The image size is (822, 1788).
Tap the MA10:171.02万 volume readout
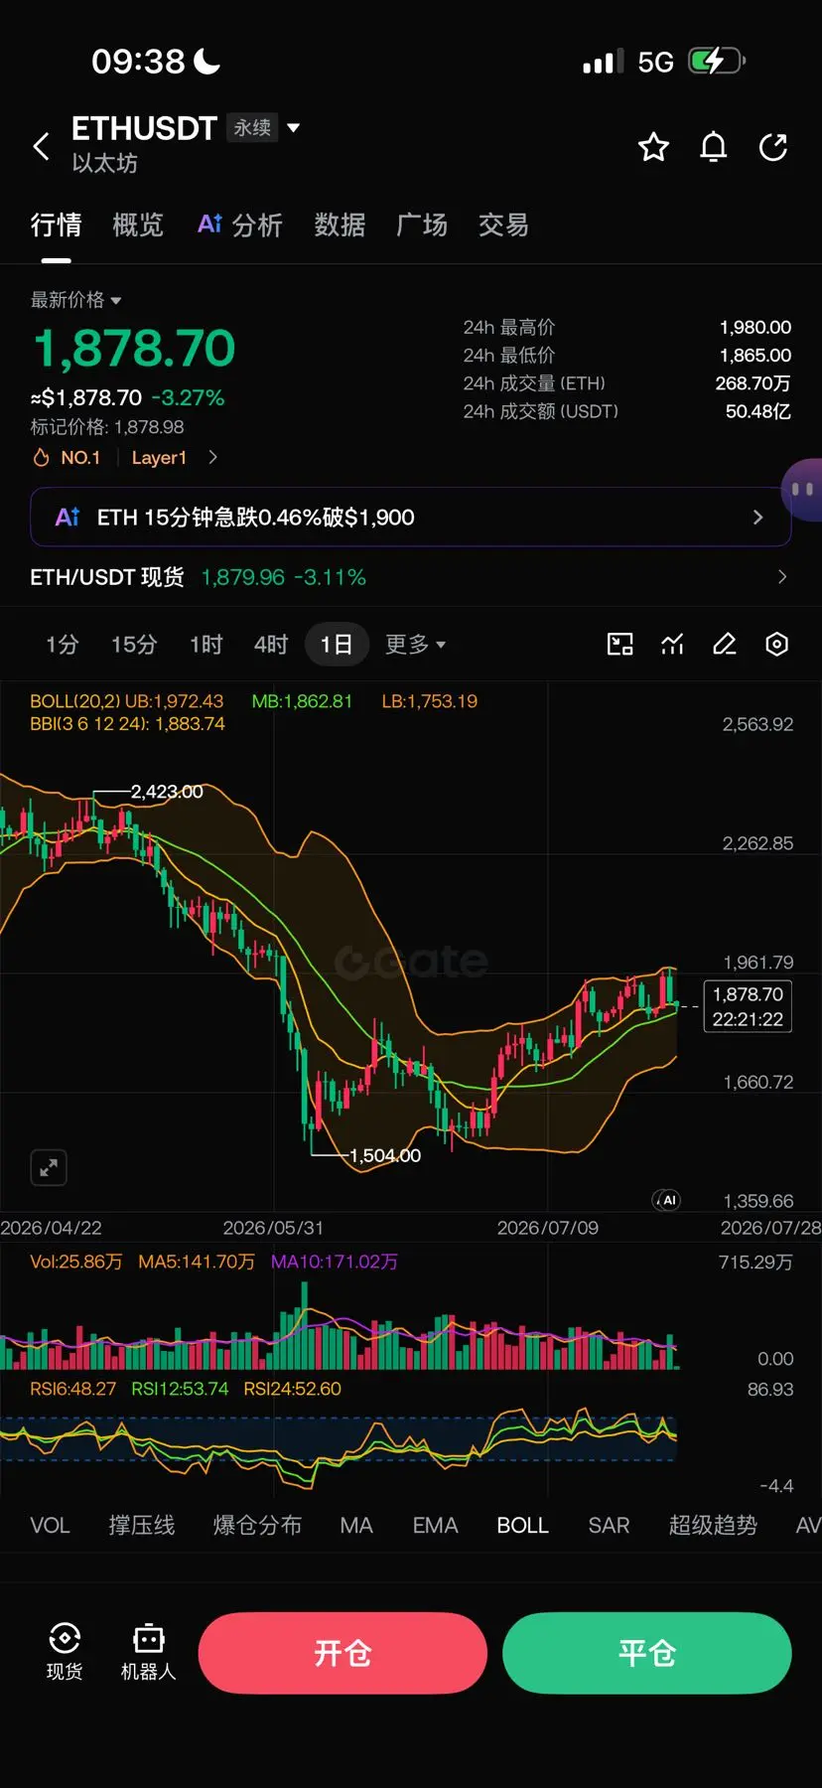[x=335, y=1262]
